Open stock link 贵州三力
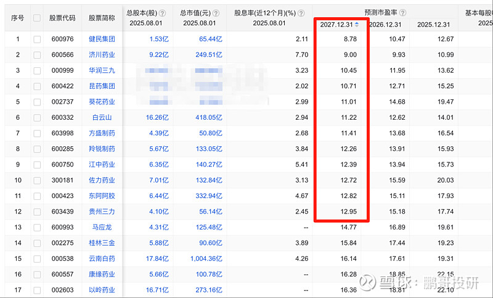 pyautogui.click(x=102, y=212)
